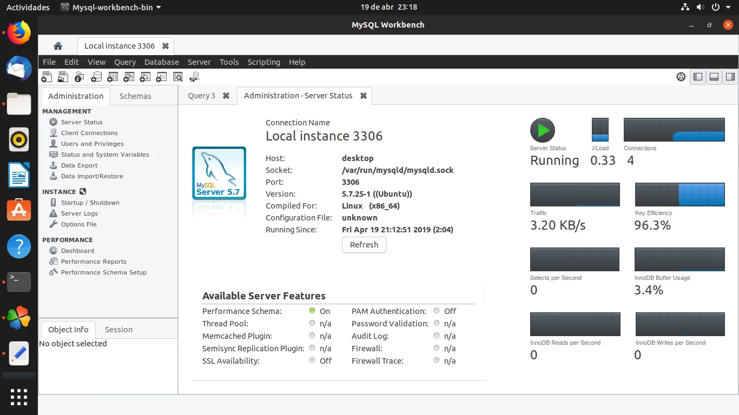
Task: Create a new view toolbar icon
Action: coord(129,77)
